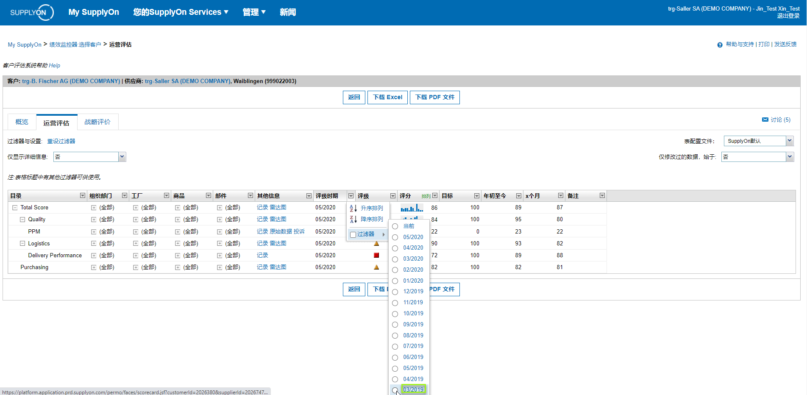Click the top 返回 button
The height and width of the screenshot is (395, 807).
(354, 97)
